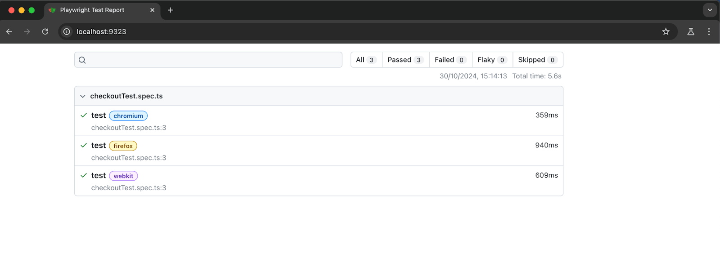
Task: Click the webkit project badge
Action: coord(123,176)
